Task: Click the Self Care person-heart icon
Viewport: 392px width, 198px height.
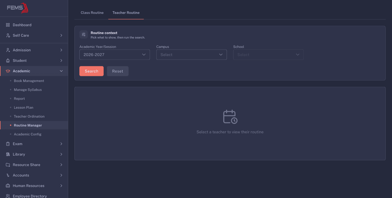Action: pyautogui.click(x=8, y=35)
